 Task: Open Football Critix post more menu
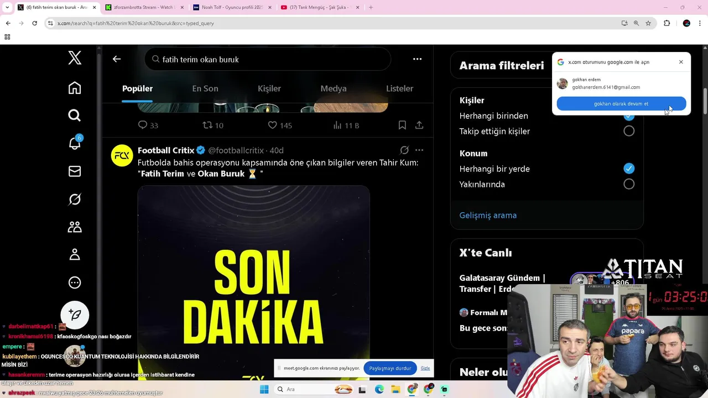click(x=419, y=150)
